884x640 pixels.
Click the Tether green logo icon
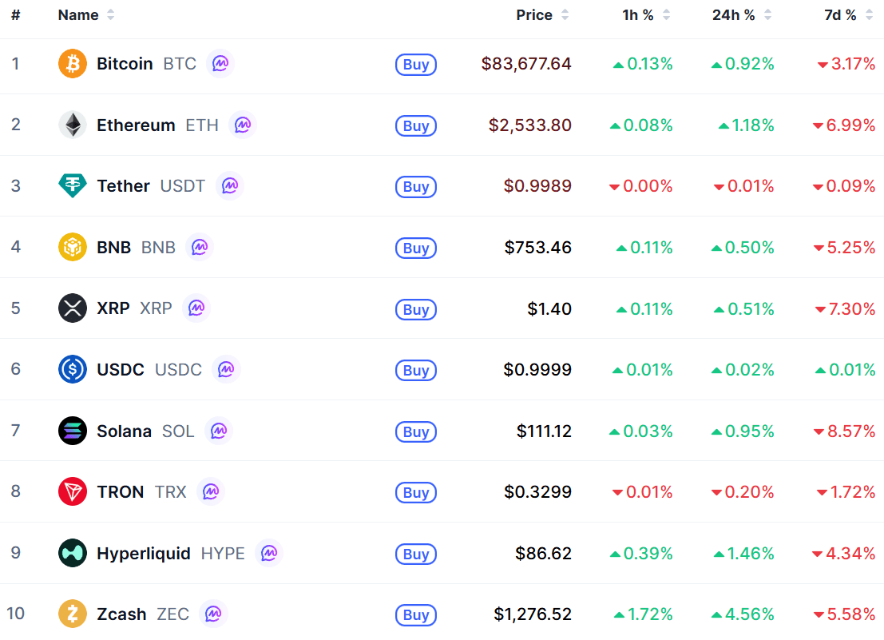tap(73, 185)
